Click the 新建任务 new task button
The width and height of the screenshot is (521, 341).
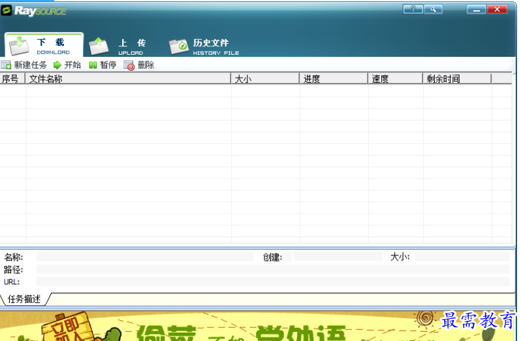click(24, 65)
